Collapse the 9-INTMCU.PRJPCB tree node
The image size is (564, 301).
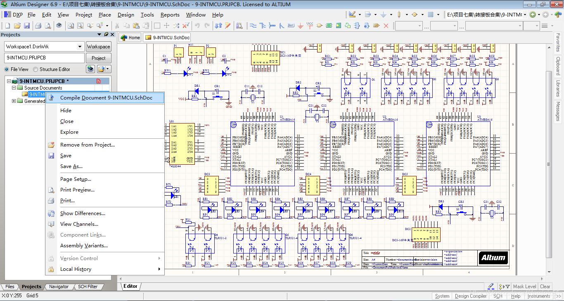9,81
